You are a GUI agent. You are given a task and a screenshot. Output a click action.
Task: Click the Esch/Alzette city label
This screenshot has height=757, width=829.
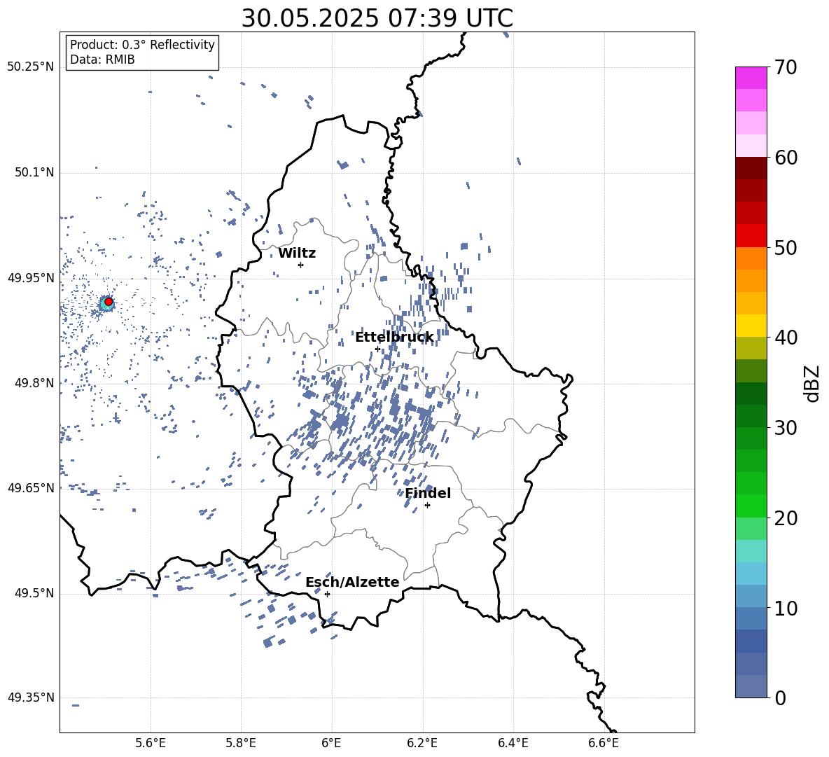click(352, 582)
